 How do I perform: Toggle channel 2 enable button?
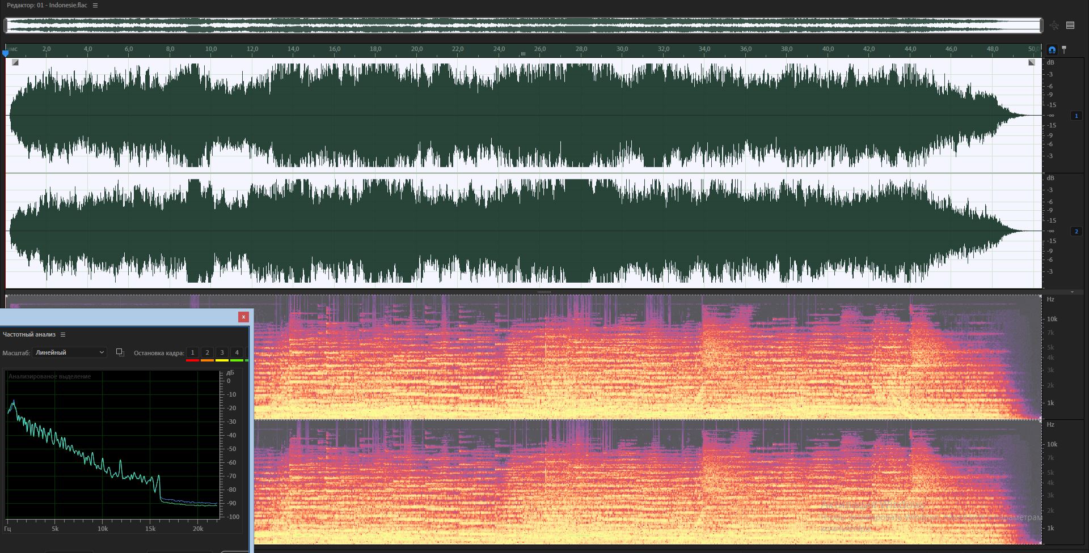coord(1076,231)
